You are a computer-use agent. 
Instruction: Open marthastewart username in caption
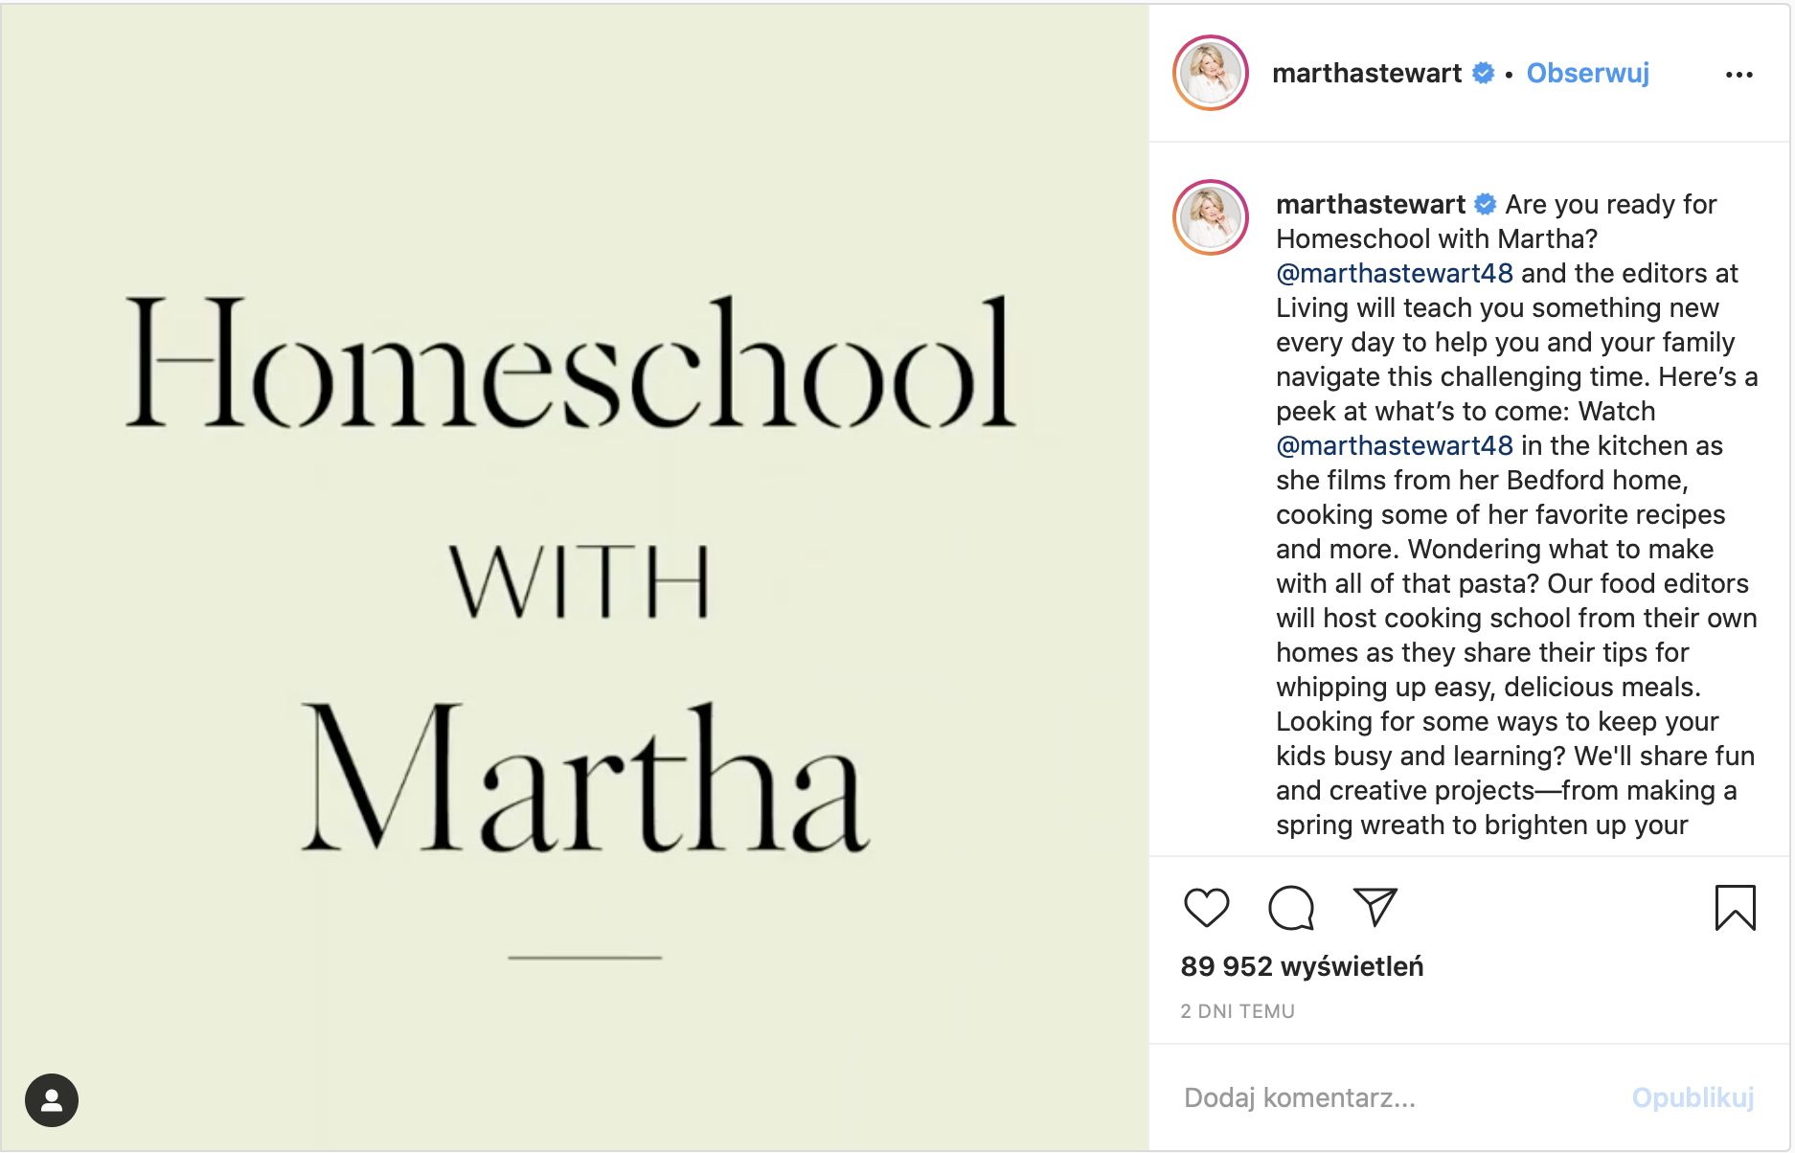pos(1370,204)
